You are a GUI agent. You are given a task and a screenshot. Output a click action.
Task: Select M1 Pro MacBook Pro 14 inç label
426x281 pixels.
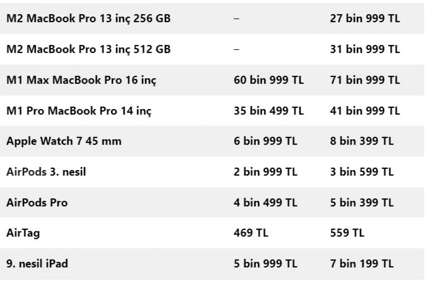click(x=79, y=111)
